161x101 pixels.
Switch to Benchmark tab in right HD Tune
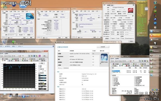coord(114,66)
